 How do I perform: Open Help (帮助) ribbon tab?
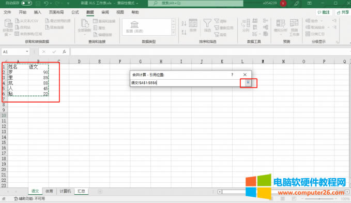click(x=135, y=12)
